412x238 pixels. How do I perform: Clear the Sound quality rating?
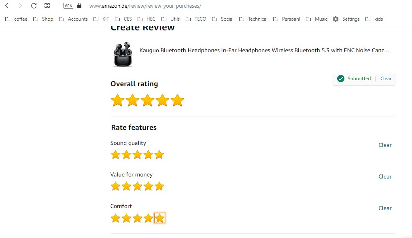(x=385, y=145)
